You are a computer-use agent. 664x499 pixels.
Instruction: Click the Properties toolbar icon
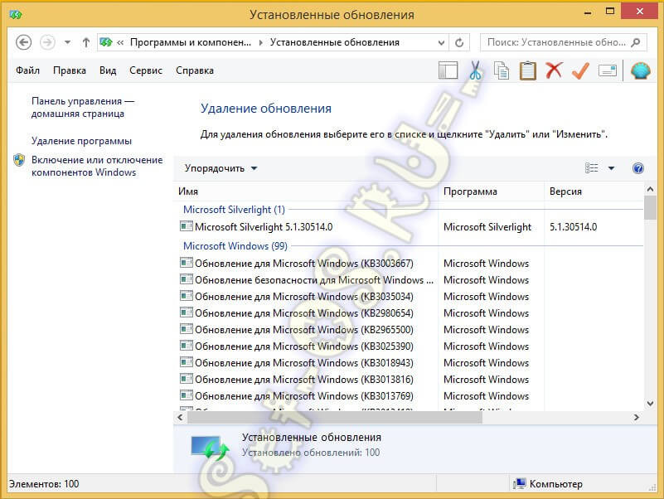pyautogui.click(x=608, y=70)
